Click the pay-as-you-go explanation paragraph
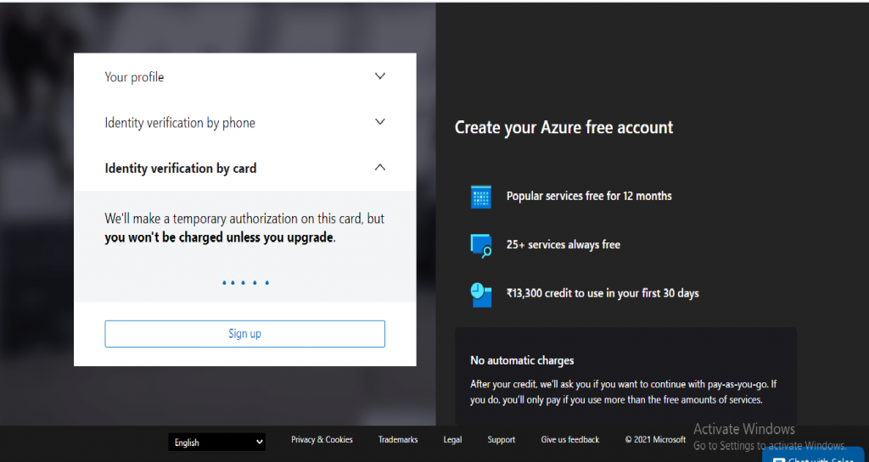The width and height of the screenshot is (869, 462). [x=624, y=392]
